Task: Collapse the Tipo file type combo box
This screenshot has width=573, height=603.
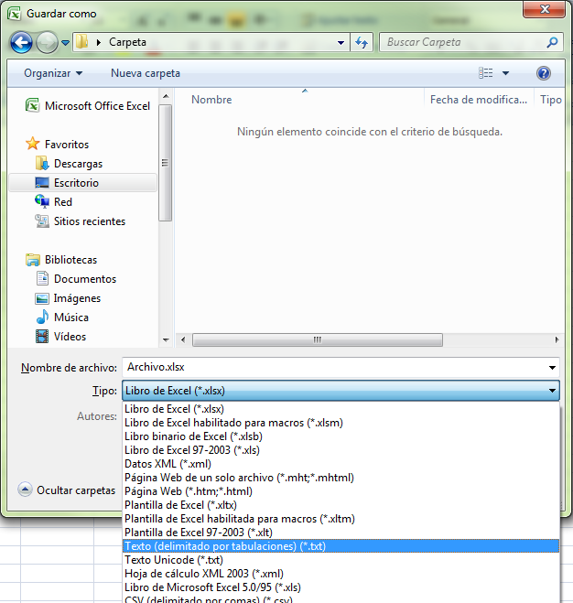Action: point(552,391)
